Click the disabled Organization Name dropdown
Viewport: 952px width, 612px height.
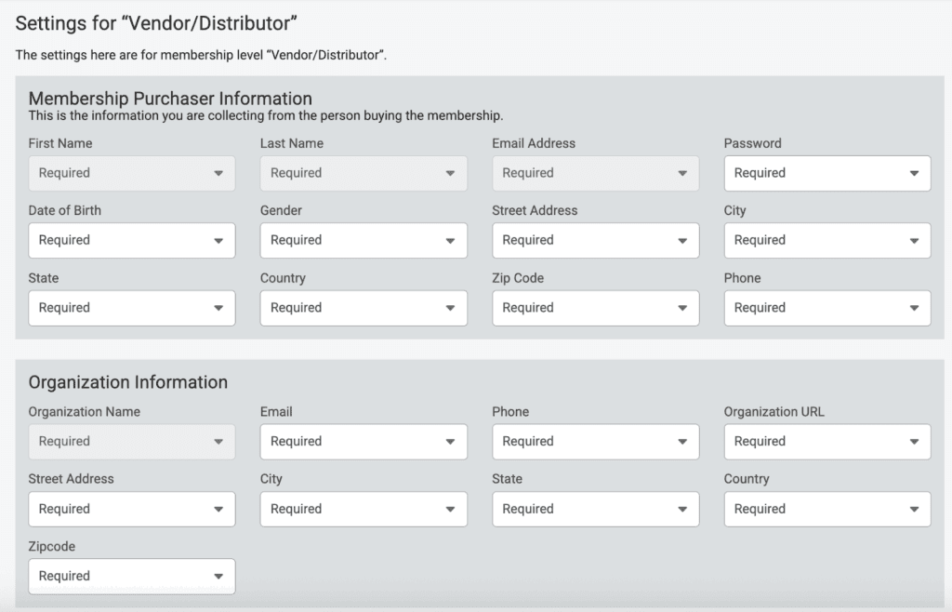(x=131, y=442)
